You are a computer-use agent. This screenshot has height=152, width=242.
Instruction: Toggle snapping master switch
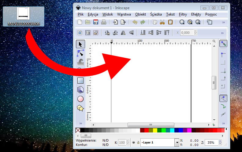223,44
